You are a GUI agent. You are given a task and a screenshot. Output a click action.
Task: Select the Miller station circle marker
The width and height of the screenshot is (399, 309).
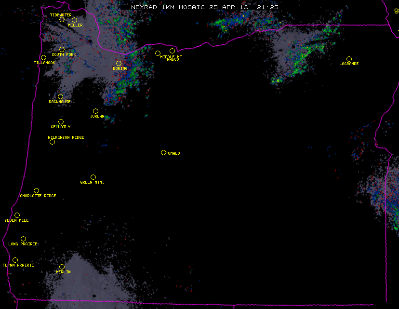click(x=74, y=20)
